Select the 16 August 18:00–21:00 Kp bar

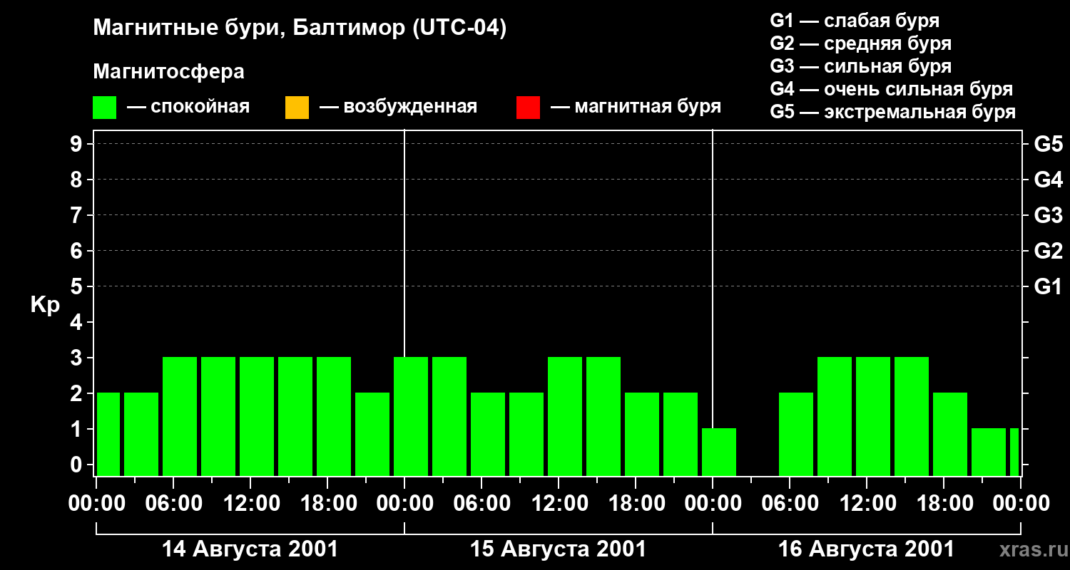pos(950,434)
